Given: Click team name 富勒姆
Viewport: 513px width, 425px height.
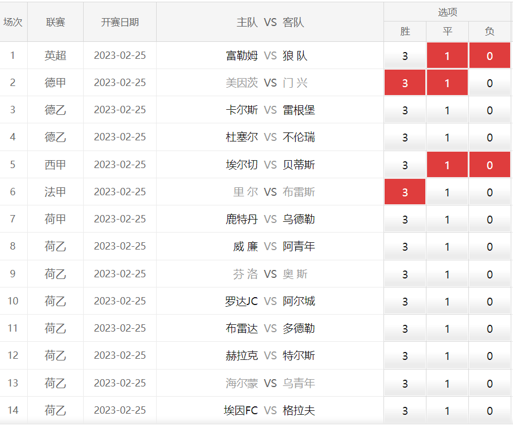Looking at the screenshot, I should click(x=242, y=55).
